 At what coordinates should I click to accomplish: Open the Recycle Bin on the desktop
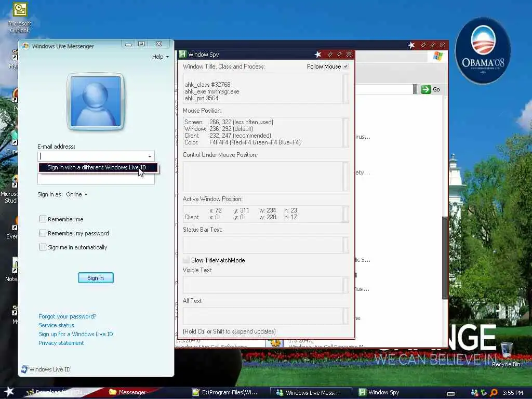click(x=506, y=354)
